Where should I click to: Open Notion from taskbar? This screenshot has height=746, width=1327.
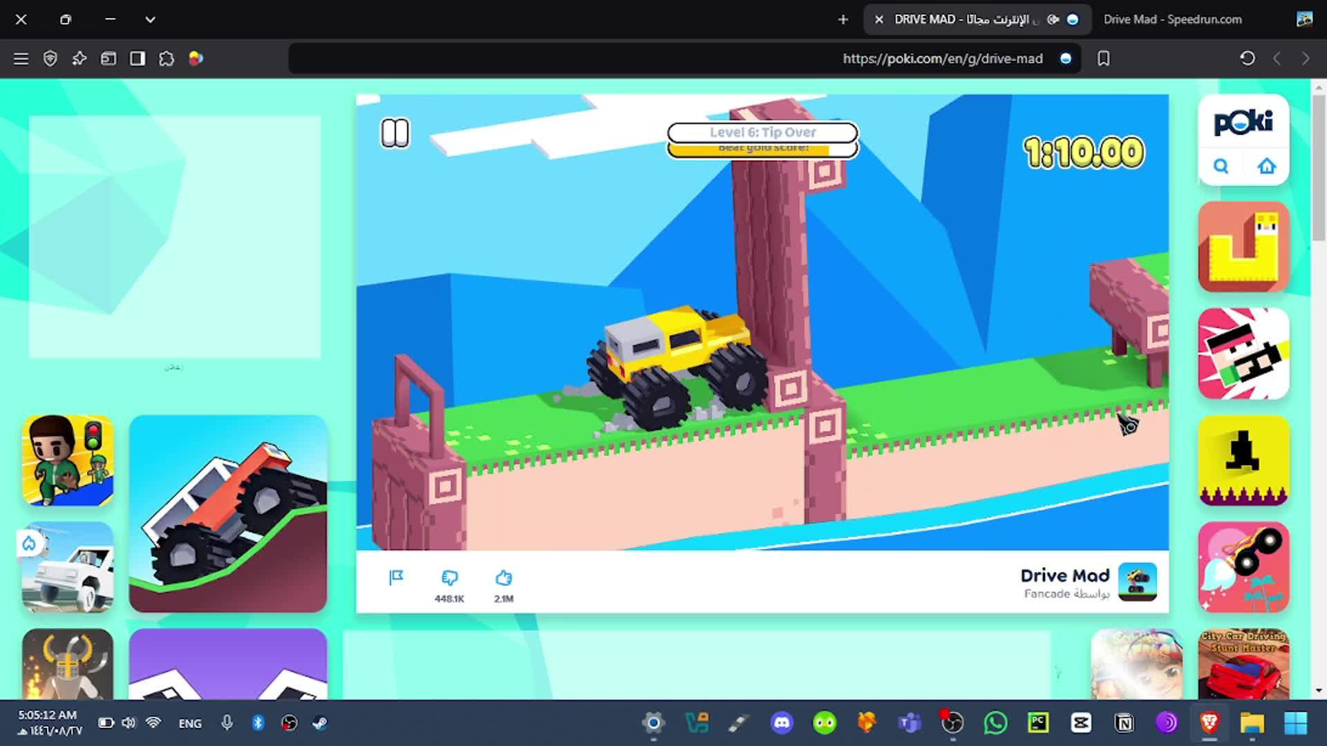click(x=1124, y=723)
